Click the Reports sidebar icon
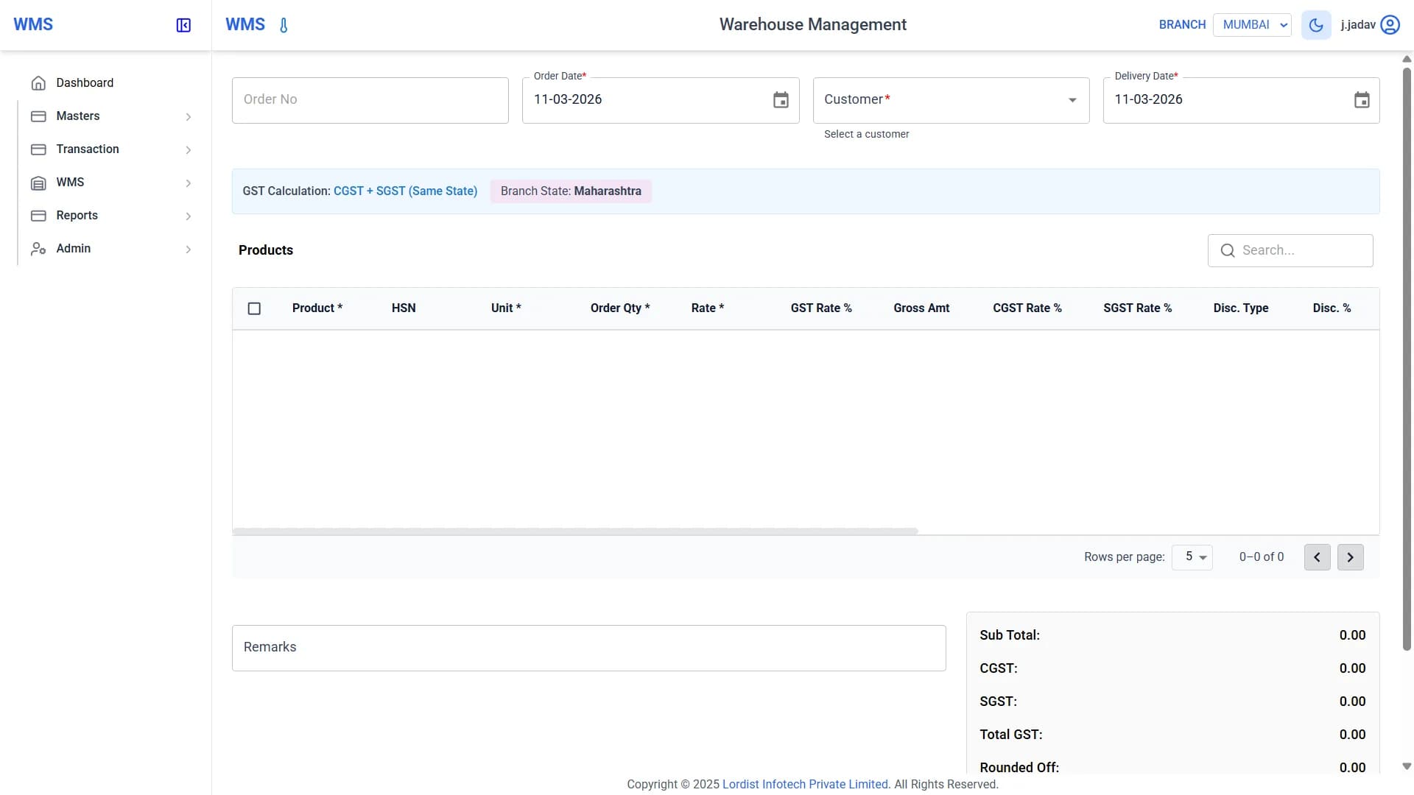Image resolution: width=1414 pixels, height=795 pixels. 38,216
